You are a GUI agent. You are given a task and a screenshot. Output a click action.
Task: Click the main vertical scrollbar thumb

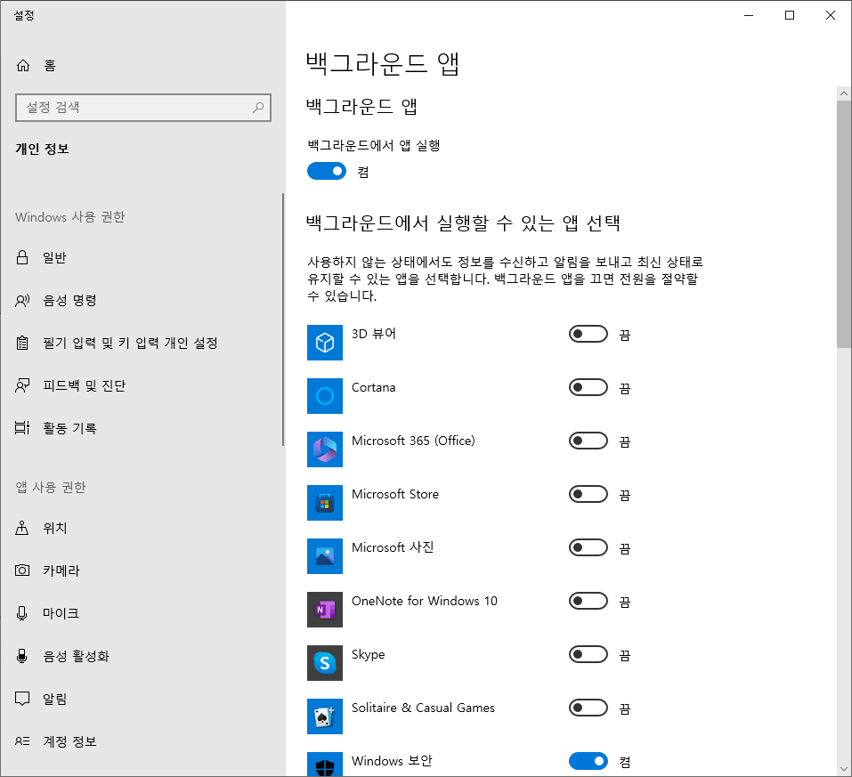tap(844, 224)
